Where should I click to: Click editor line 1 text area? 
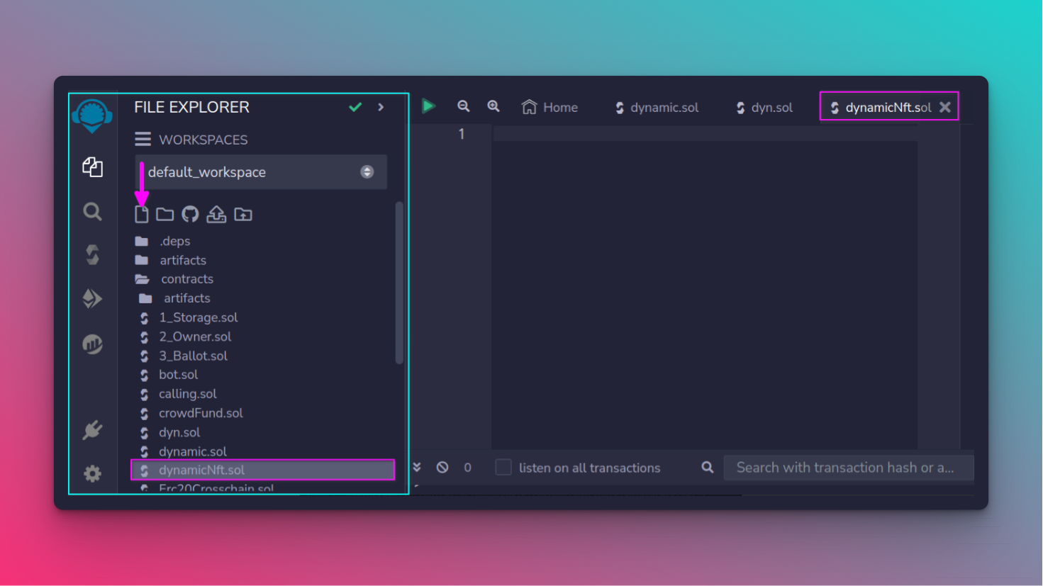pos(705,134)
